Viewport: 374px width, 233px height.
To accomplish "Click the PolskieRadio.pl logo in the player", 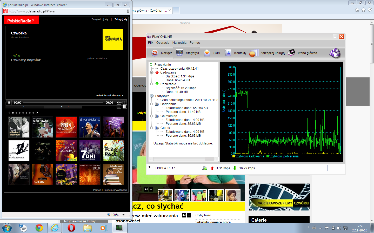I will point(21,20).
